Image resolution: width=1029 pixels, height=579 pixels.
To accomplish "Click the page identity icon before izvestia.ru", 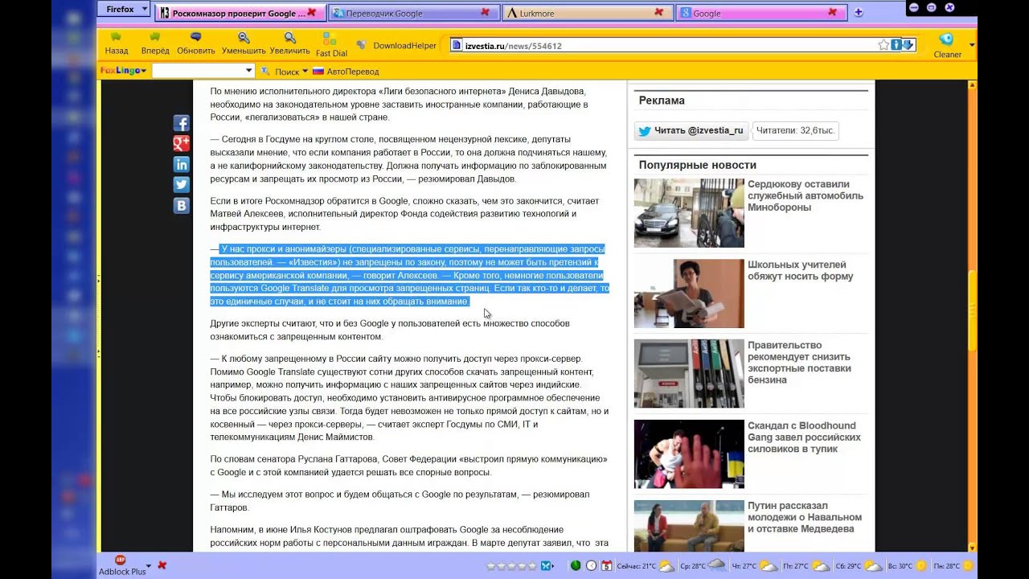I will 457,46.
